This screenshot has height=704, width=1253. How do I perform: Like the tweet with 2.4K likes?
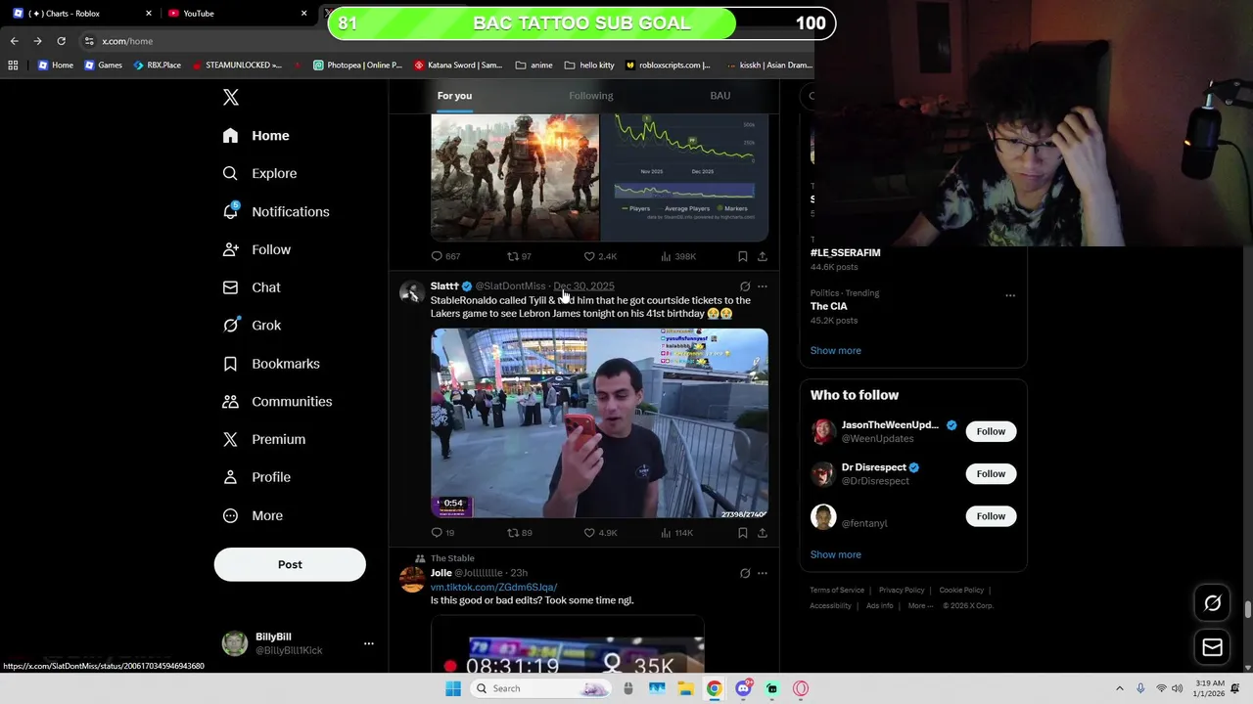600,256
